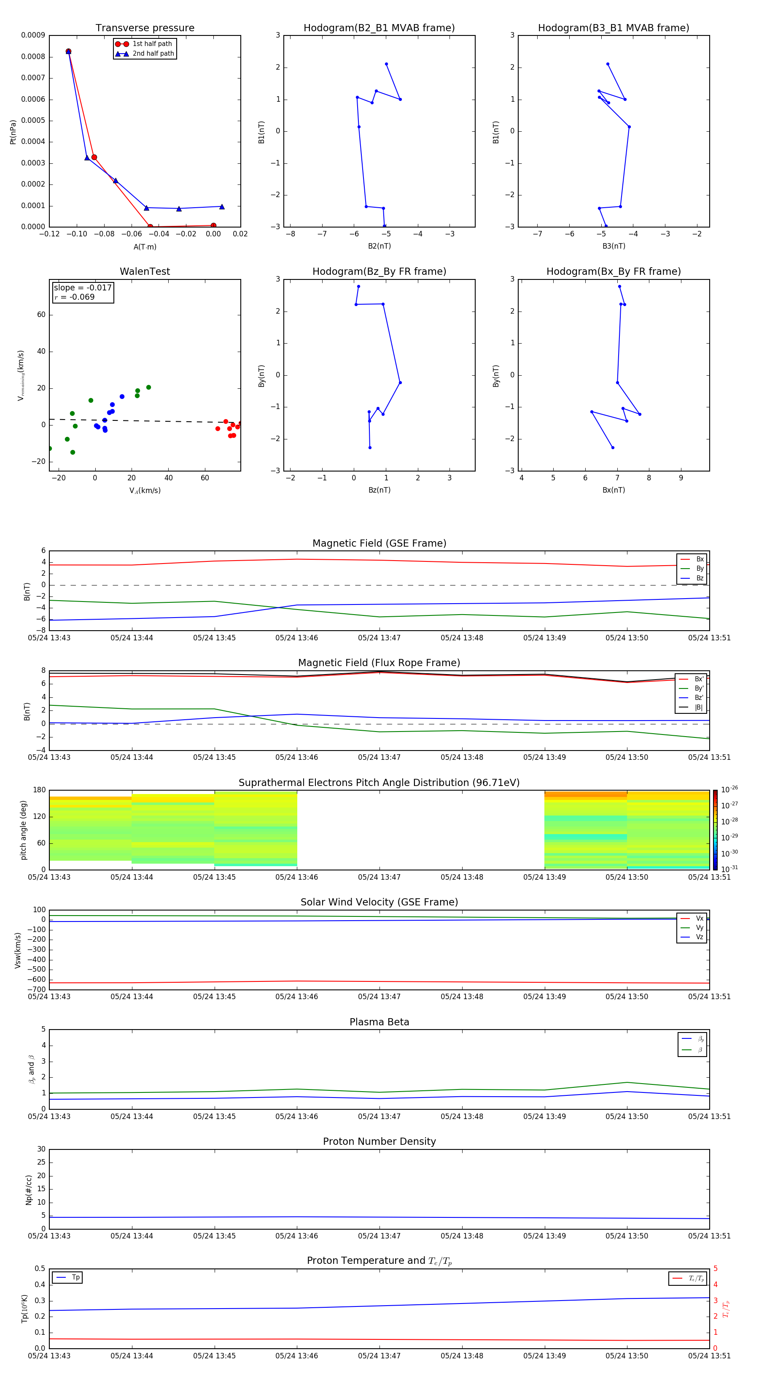Click the "Np(#/cc)" y-axis label
This screenshot has height=1393, width=759.
pyautogui.click(x=29, y=1190)
